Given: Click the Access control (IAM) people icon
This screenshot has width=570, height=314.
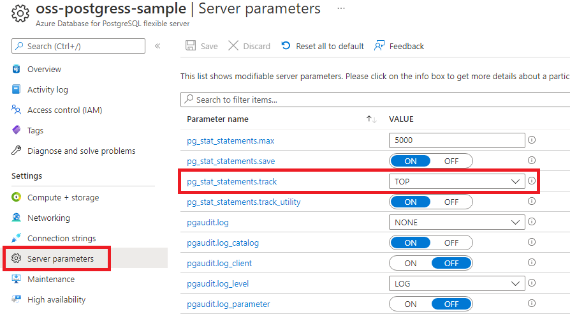Looking at the screenshot, I should click(x=17, y=110).
